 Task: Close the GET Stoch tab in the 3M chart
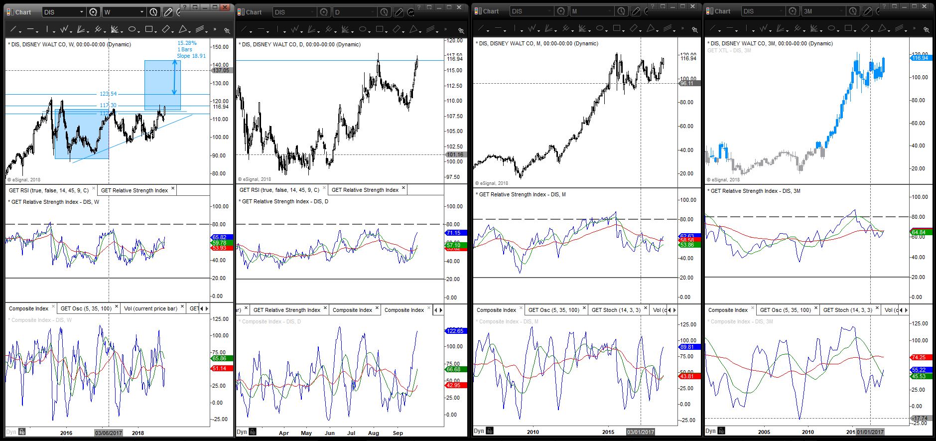pyautogui.click(x=878, y=309)
